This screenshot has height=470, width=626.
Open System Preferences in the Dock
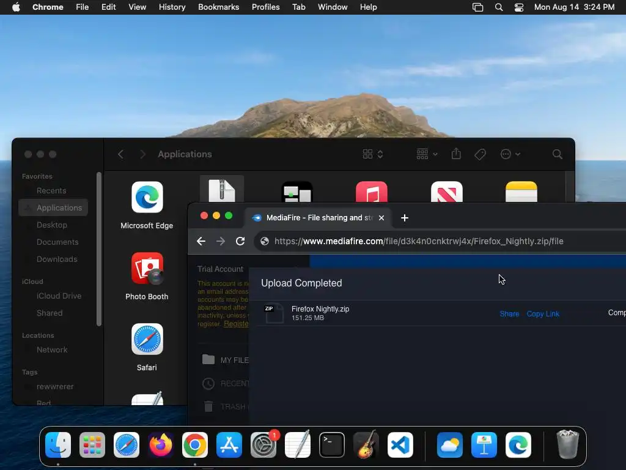[263, 445]
